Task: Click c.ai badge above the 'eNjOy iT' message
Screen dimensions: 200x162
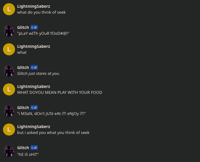Action: pos(34,107)
